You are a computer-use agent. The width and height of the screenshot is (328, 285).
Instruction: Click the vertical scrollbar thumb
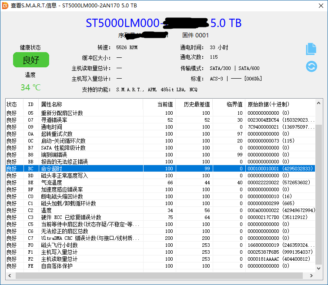[318, 194]
